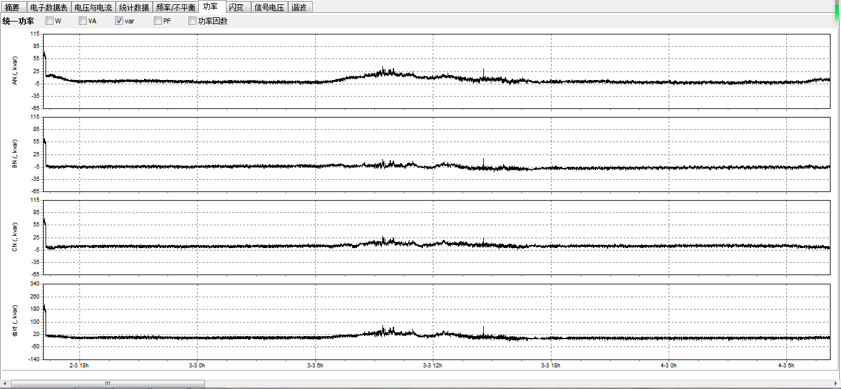Open the 闪变 tab
This screenshot has width=841, height=389.
click(236, 7)
